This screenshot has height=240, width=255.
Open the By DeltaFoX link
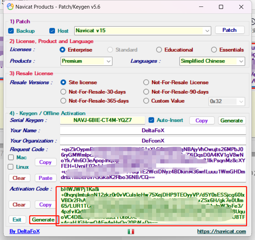[x=24, y=231]
